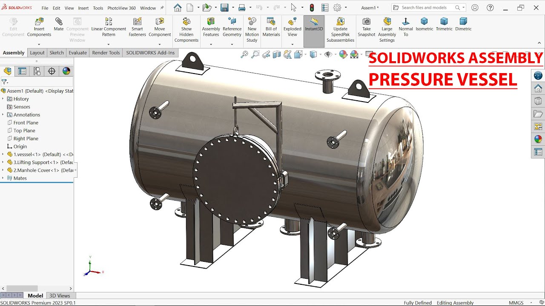Image resolution: width=545 pixels, height=306 pixels.
Task: Open the PropertyManager panel tab
Action: click(x=22, y=71)
